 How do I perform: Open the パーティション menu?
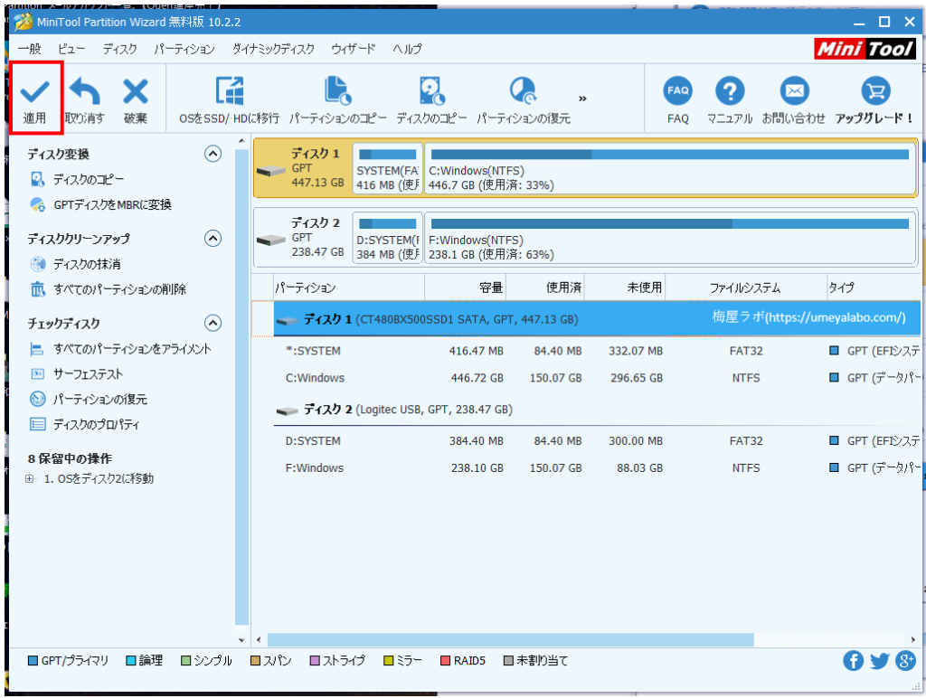(x=184, y=49)
